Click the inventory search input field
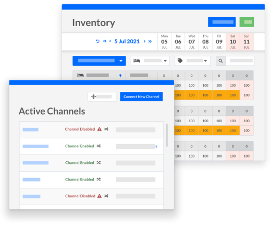 pos(240,61)
